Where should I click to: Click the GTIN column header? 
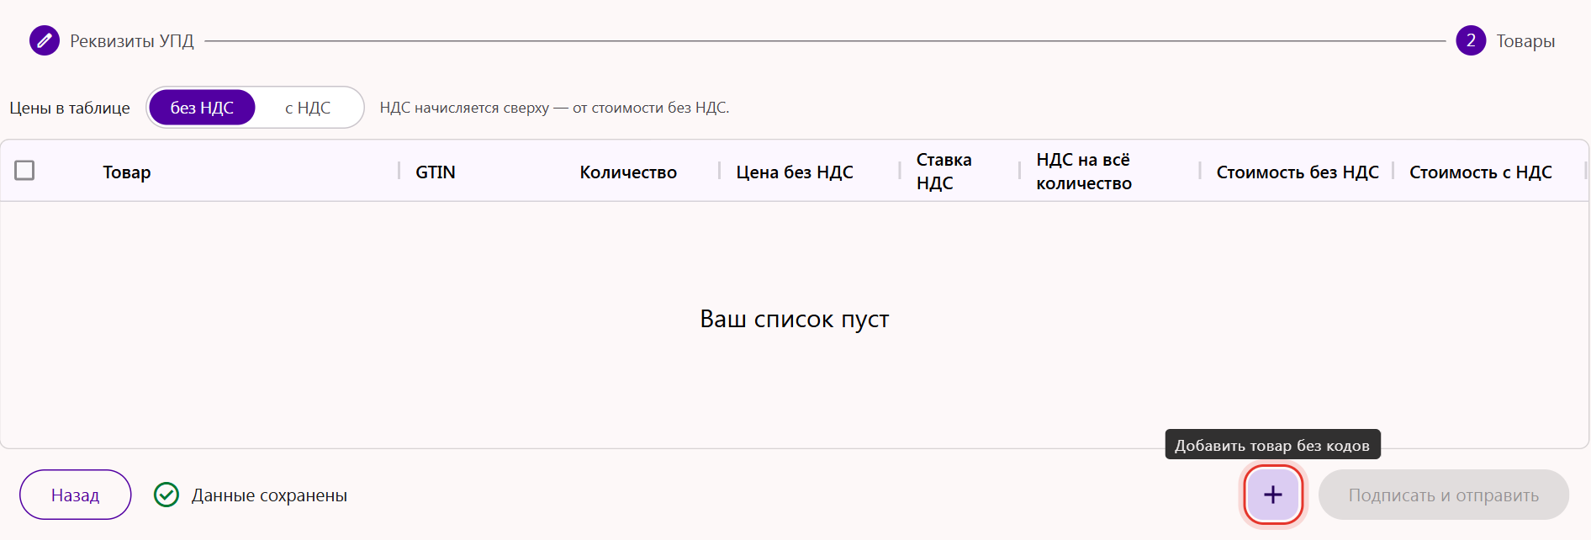[x=436, y=172]
